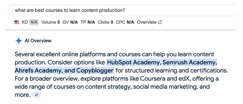Click the GV N/A metric

coord(70,22)
